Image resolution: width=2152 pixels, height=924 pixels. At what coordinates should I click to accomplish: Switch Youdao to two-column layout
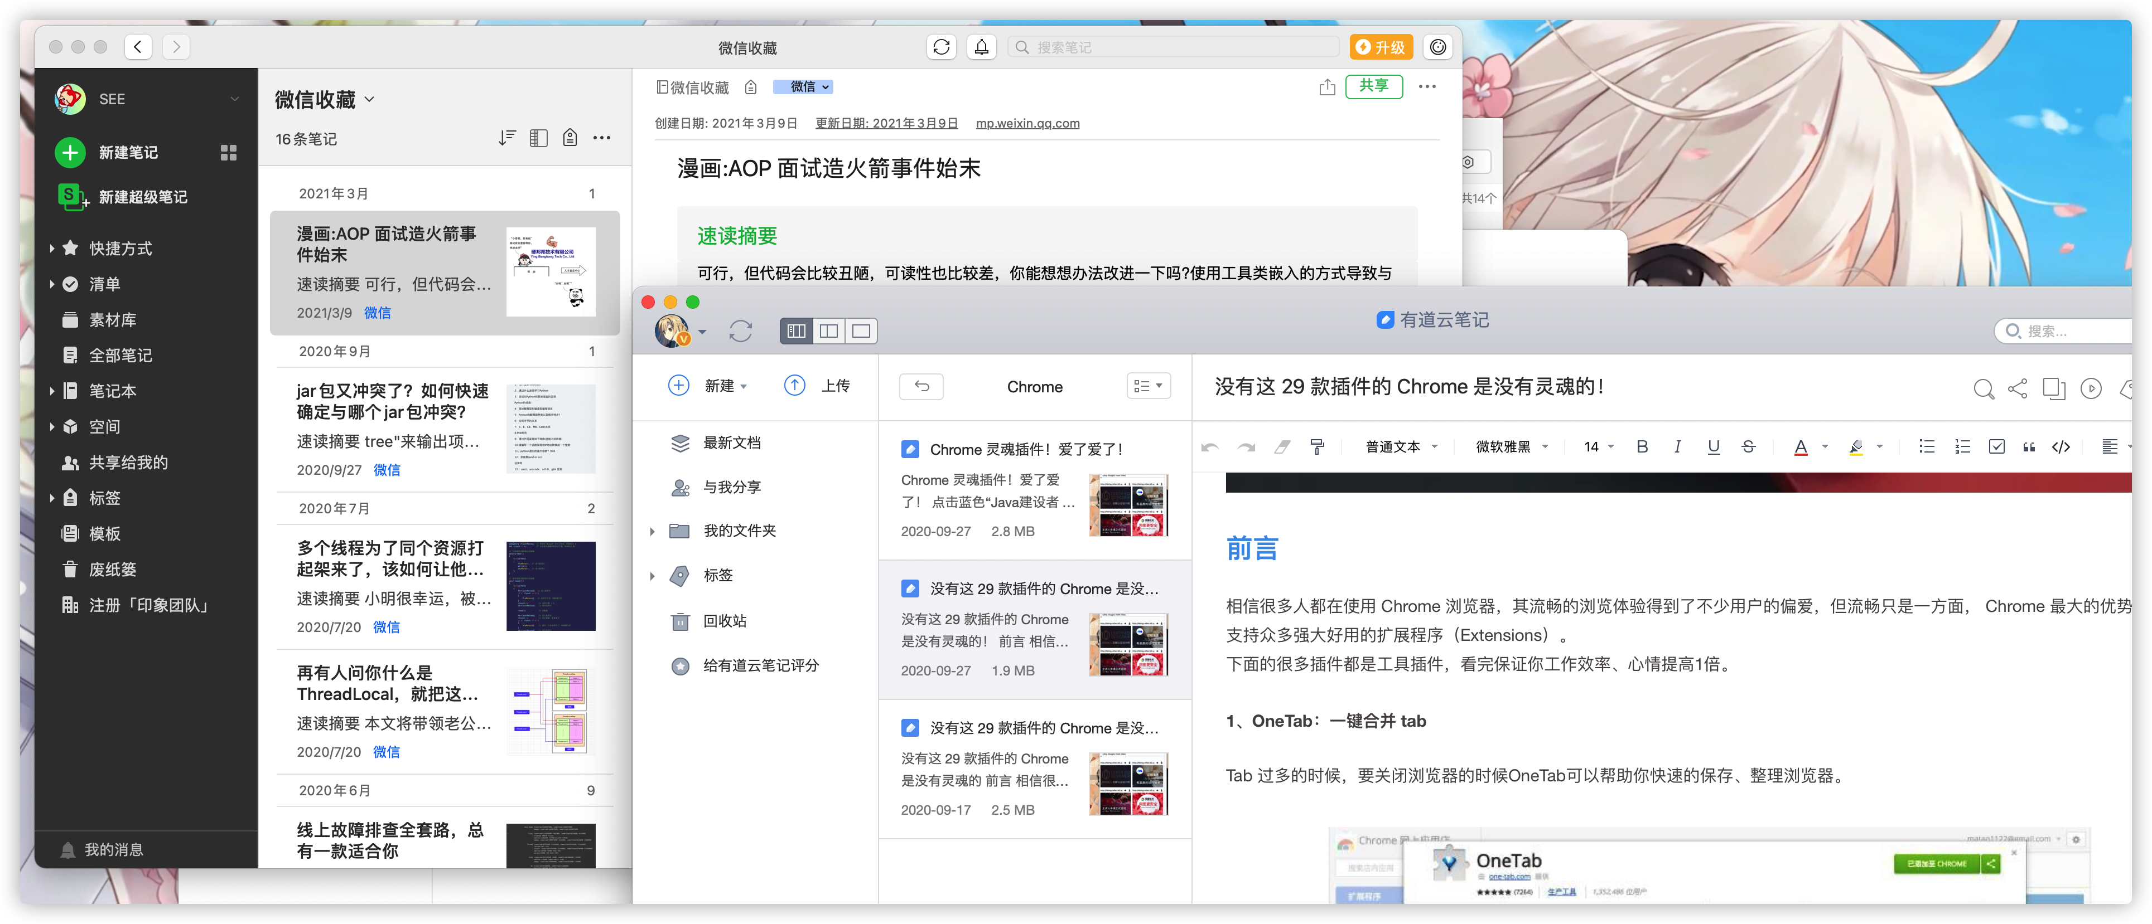tap(829, 332)
